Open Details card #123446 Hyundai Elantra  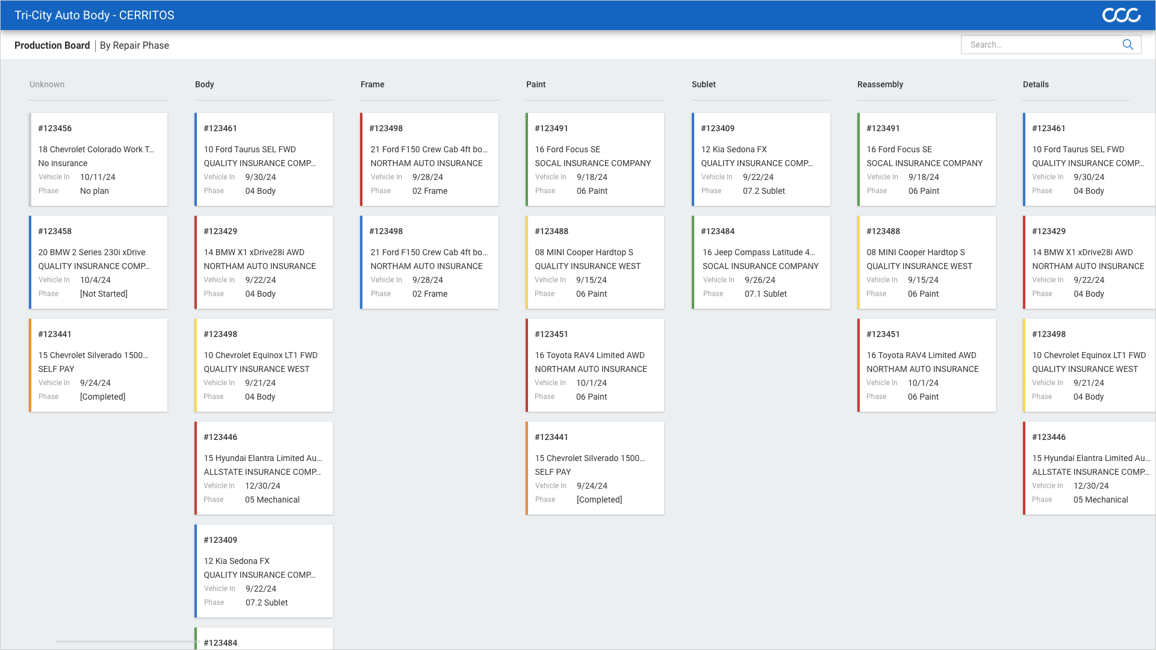(1089, 468)
